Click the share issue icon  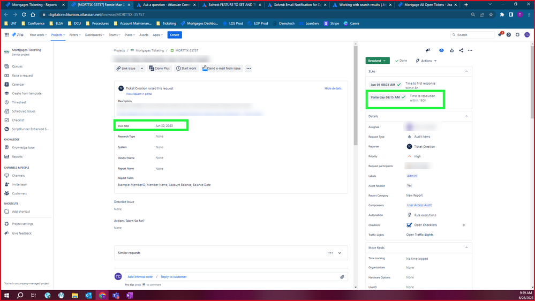coord(461,50)
